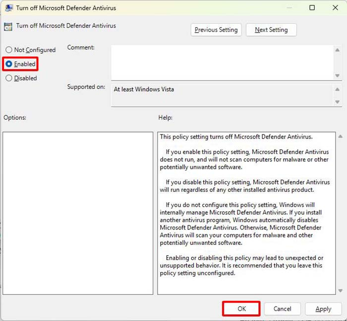Screen dimensions: 347x321
Task: Go to Next Setting
Action: 271,30
